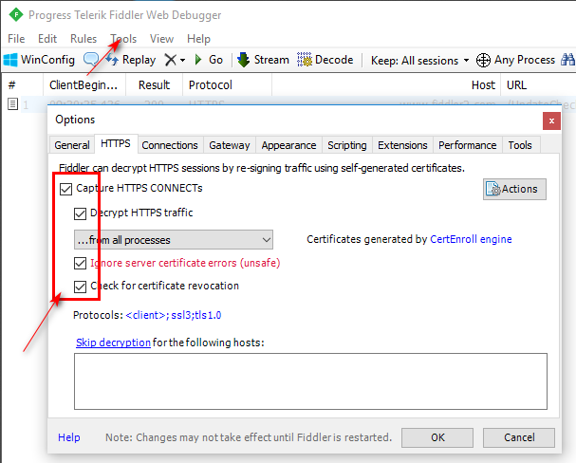This screenshot has height=463, width=576.
Task: Open WinConfig from the toolbar
Action: pos(39,60)
